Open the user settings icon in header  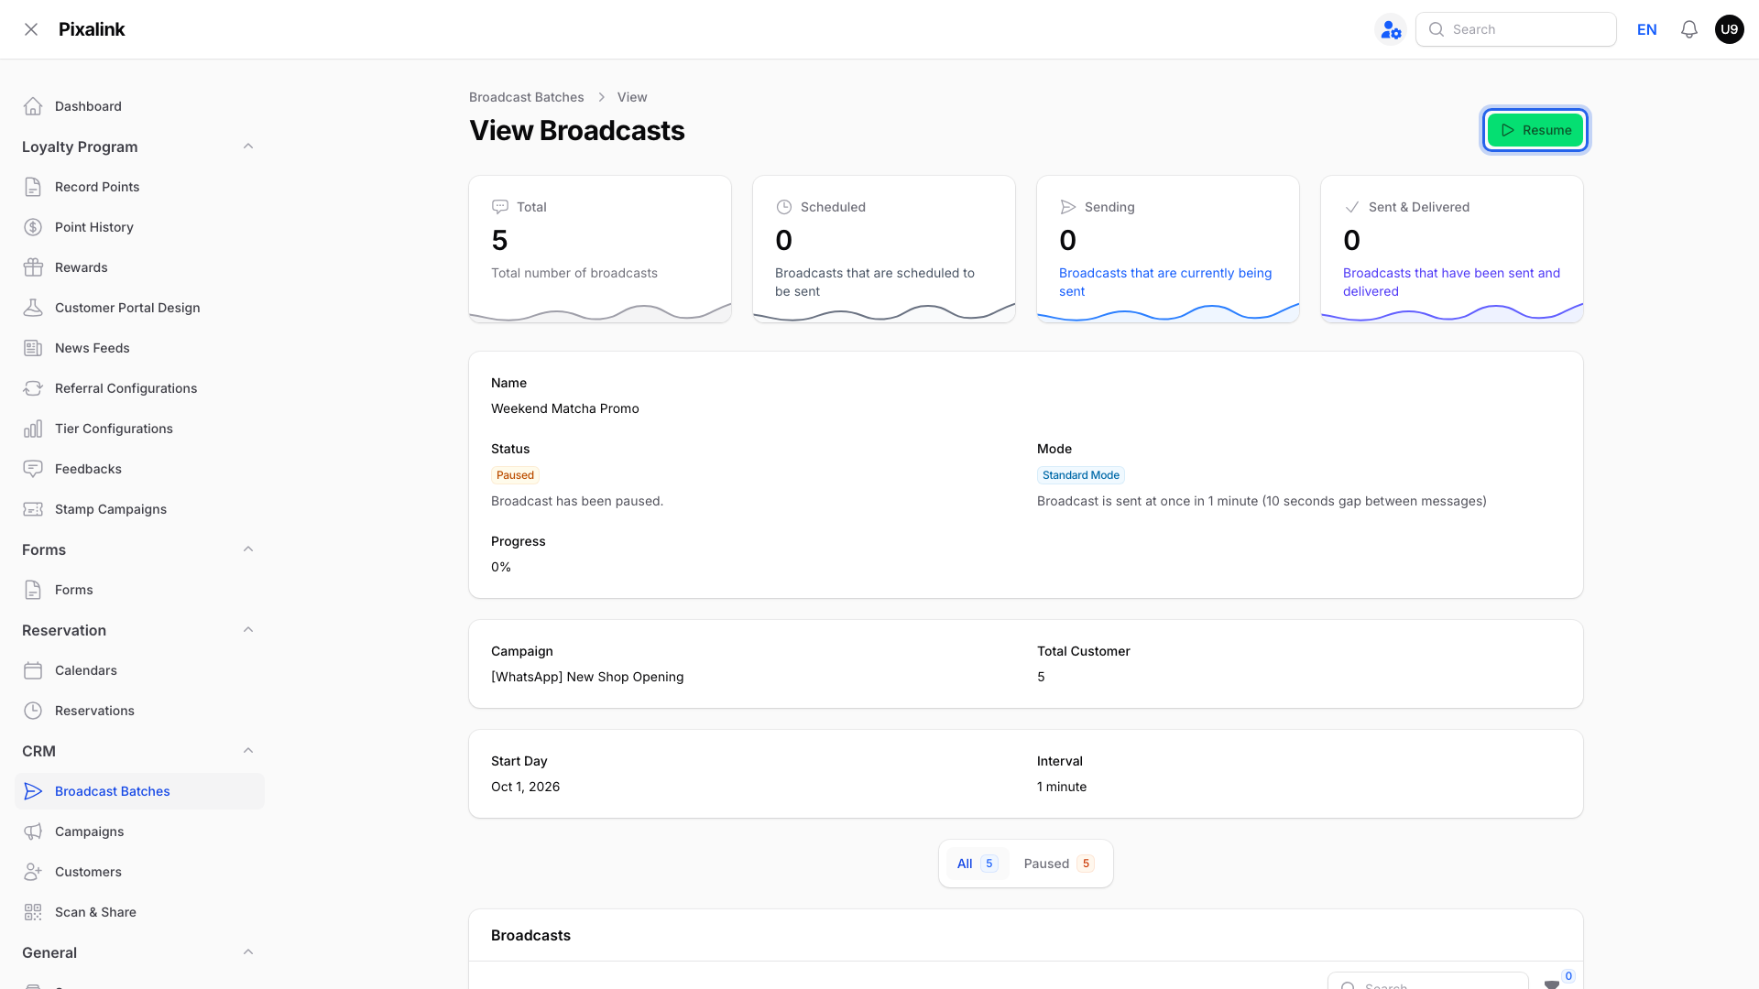[1391, 29]
